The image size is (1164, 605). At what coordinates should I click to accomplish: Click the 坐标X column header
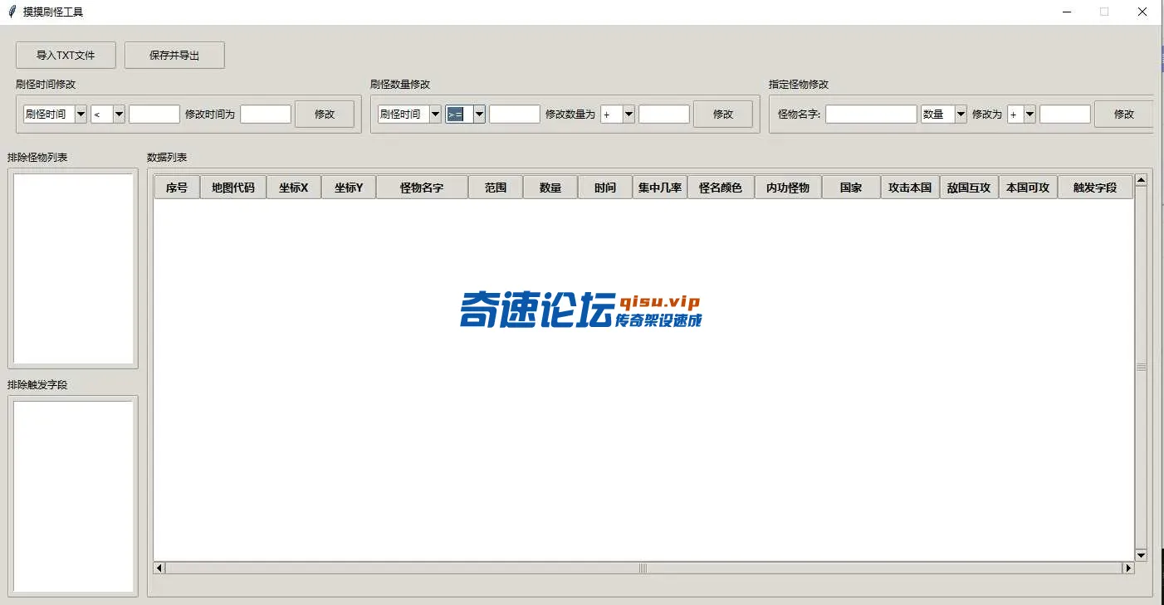pyautogui.click(x=294, y=188)
